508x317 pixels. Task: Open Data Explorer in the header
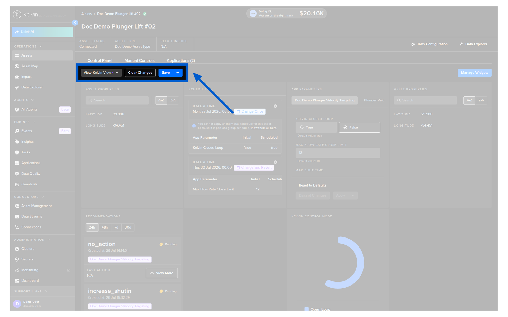point(473,44)
